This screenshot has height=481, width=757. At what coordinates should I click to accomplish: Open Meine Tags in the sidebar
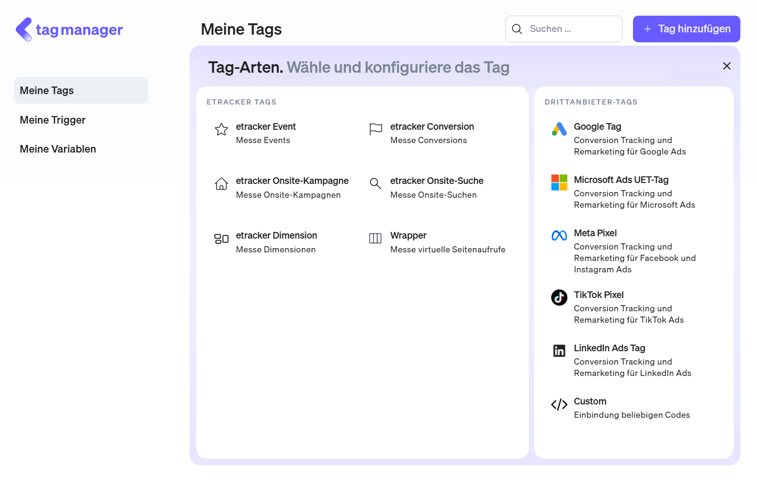point(81,90)
